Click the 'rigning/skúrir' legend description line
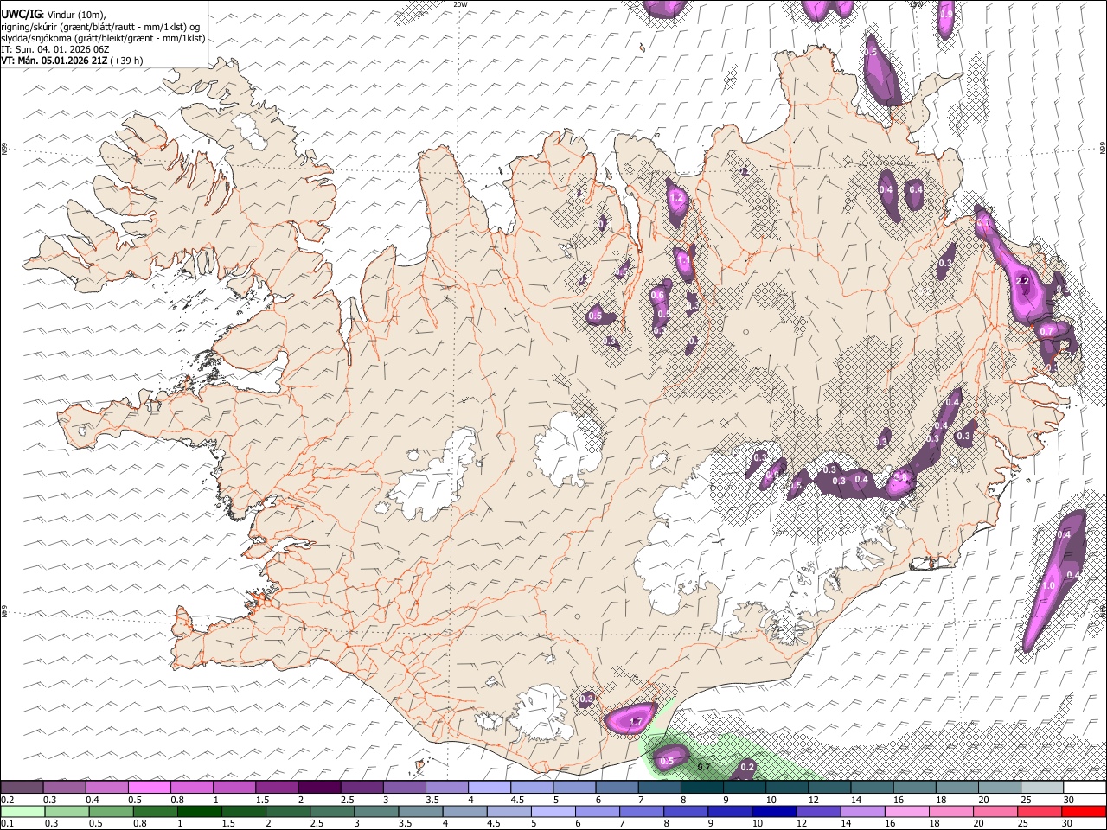Screen dimensions: 1107x830 click(100, 26)
